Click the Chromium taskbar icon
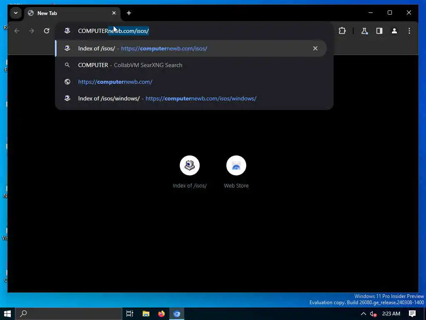Screen dimensions: 426x320 point(177,314)
